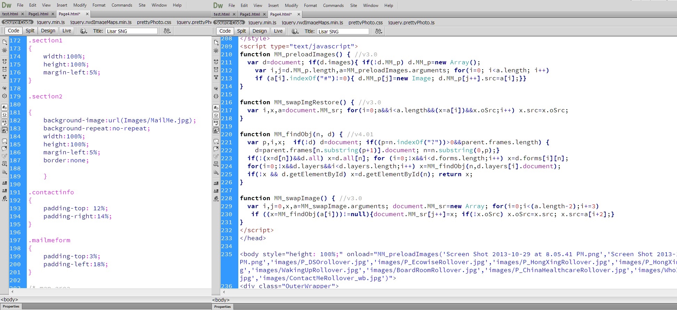Select the Page1.html tab in right window

(x=250, y=14)
